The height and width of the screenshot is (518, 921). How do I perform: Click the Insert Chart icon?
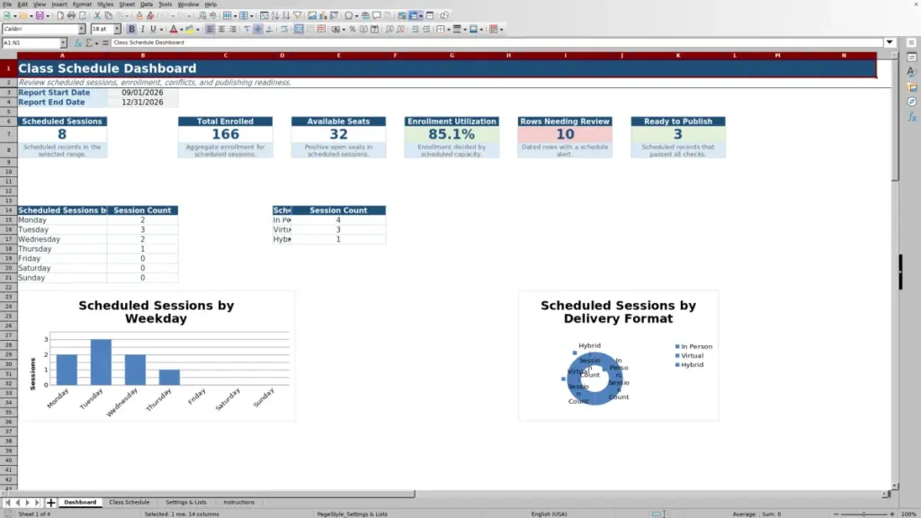pyautogui.click(x=323, y=15)
